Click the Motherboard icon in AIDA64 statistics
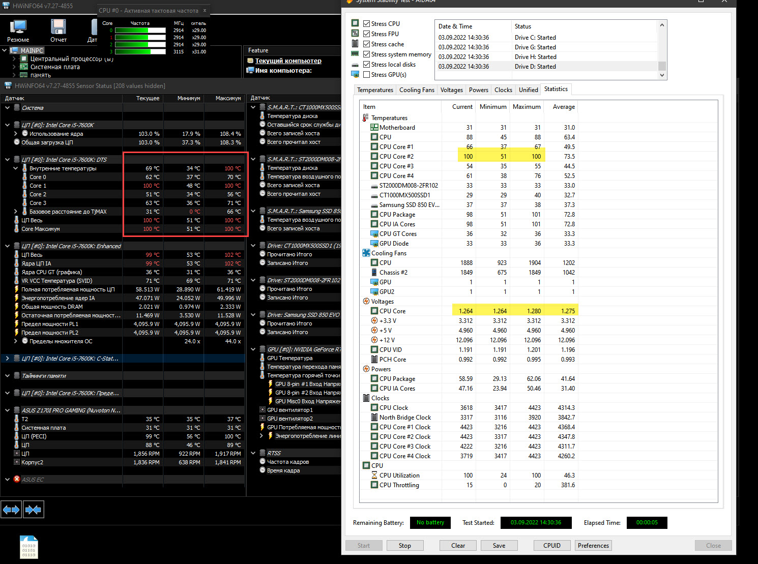This screenshot has width=758, height=564. (x=374, y=128)
